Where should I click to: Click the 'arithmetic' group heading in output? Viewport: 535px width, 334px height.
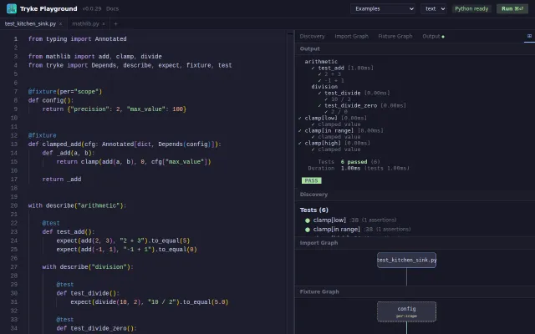tap(321, 62)
